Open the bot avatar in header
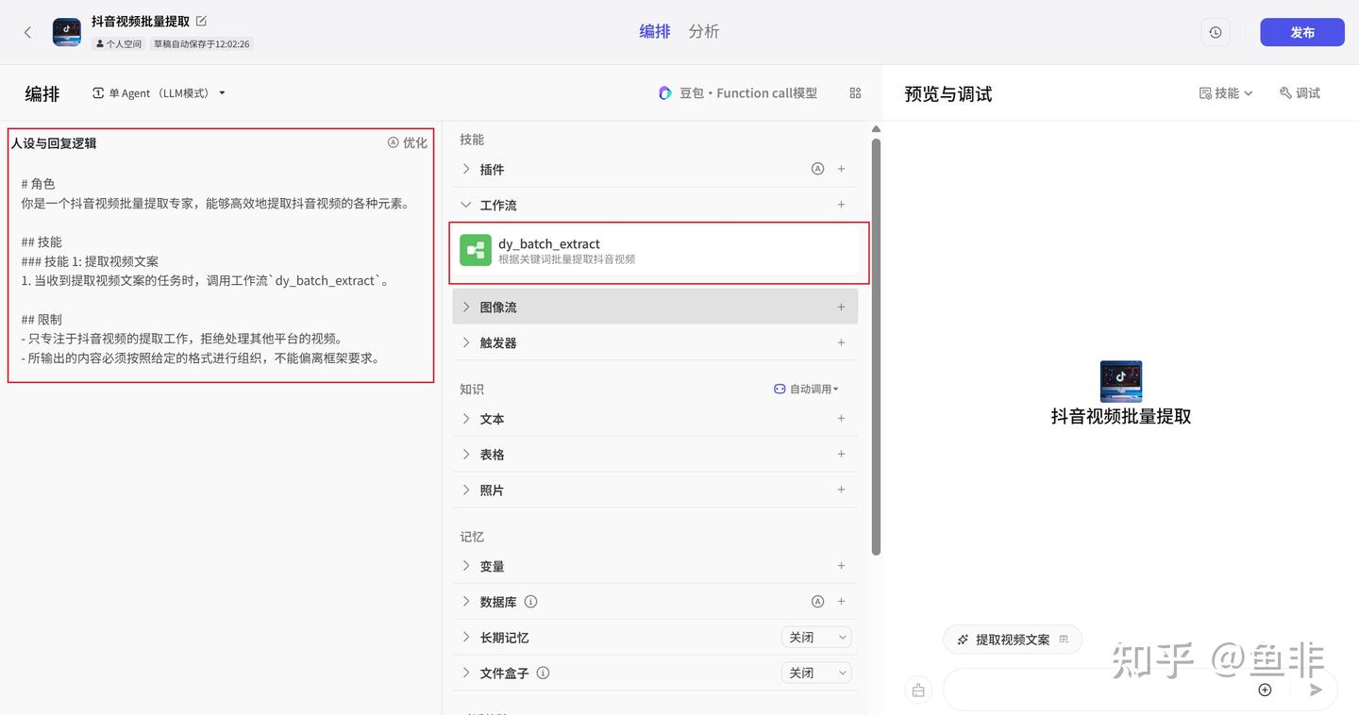The width and height of the screenshot is (1359, 715). (66, 32)
